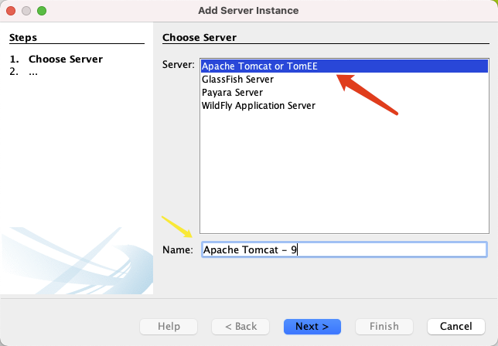498x346 pixels.
Task: Click the Help button
Action: [169, 326]
